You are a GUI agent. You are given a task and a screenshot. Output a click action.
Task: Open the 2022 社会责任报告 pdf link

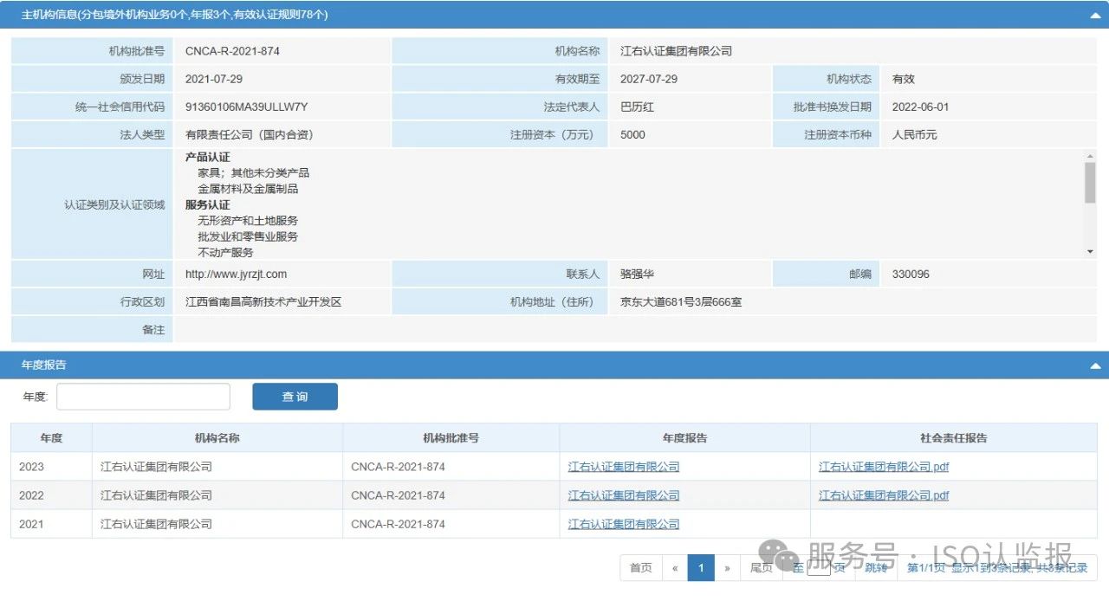(884, 495)
